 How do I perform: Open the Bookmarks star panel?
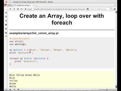6,13
